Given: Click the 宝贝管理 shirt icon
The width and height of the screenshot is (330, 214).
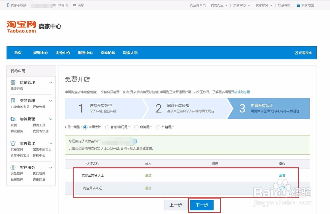Looking at the screenshot, I should click(x=13, y=143).
